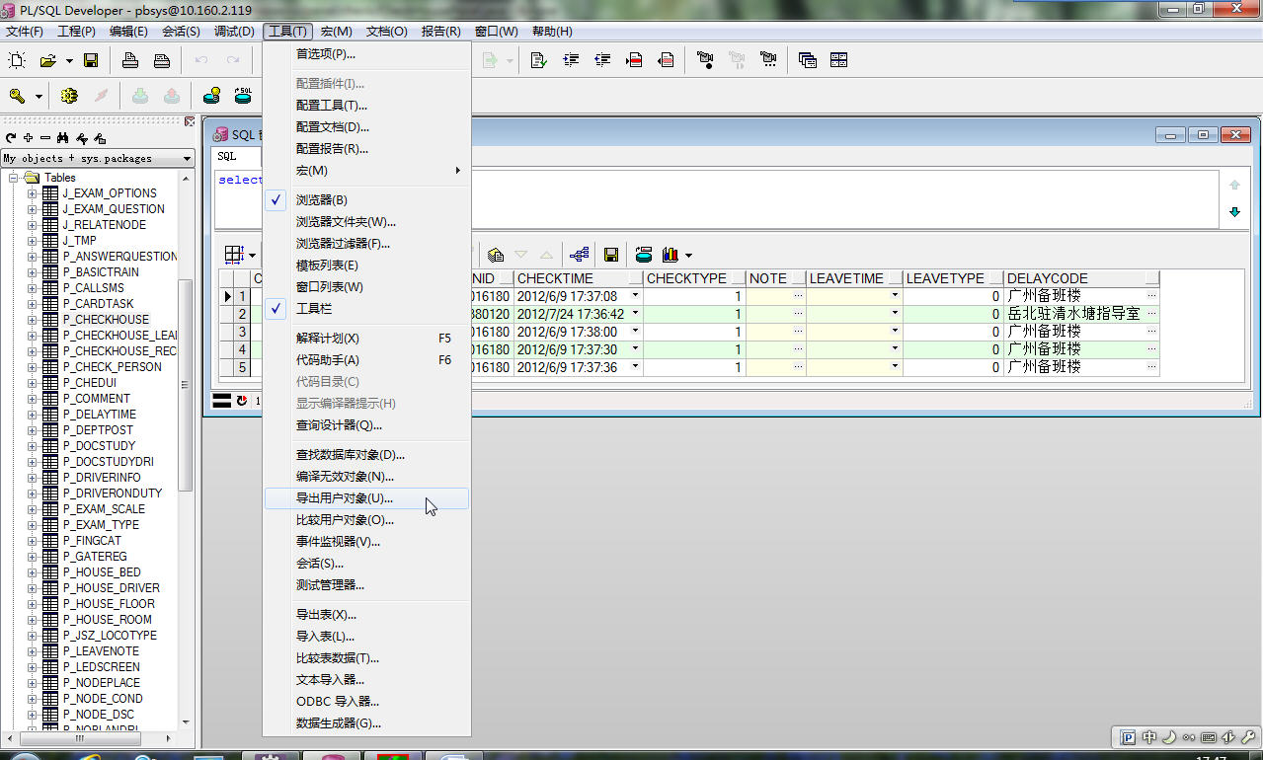The height and width of the screenshot is (760, 1263).
Task: Click the SQL explain plan database icon
Action: coord(243,96)
